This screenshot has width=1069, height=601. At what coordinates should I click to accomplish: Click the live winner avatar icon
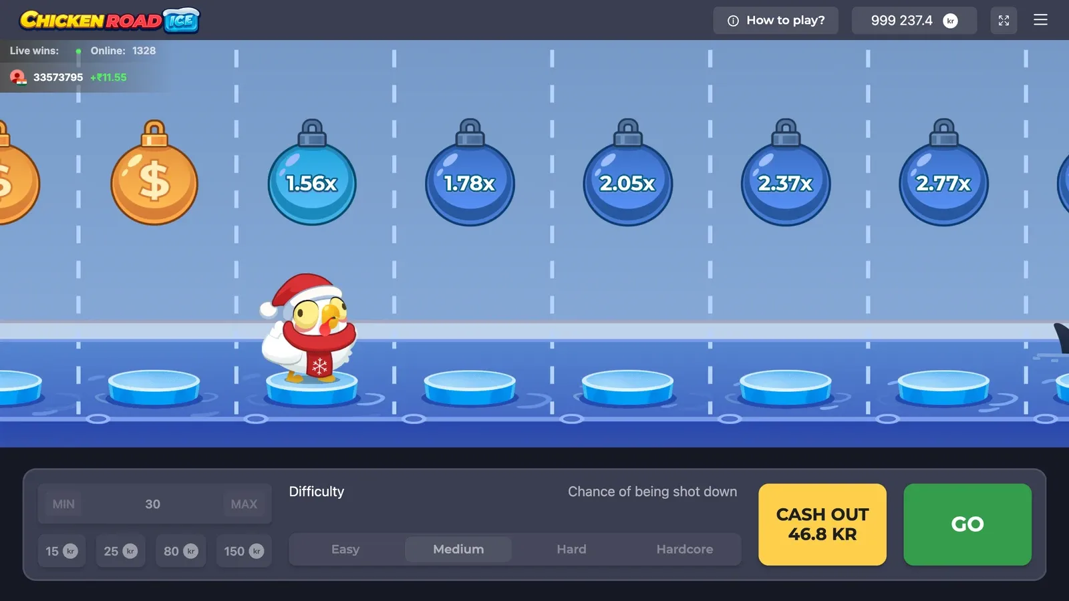(18, 77)
